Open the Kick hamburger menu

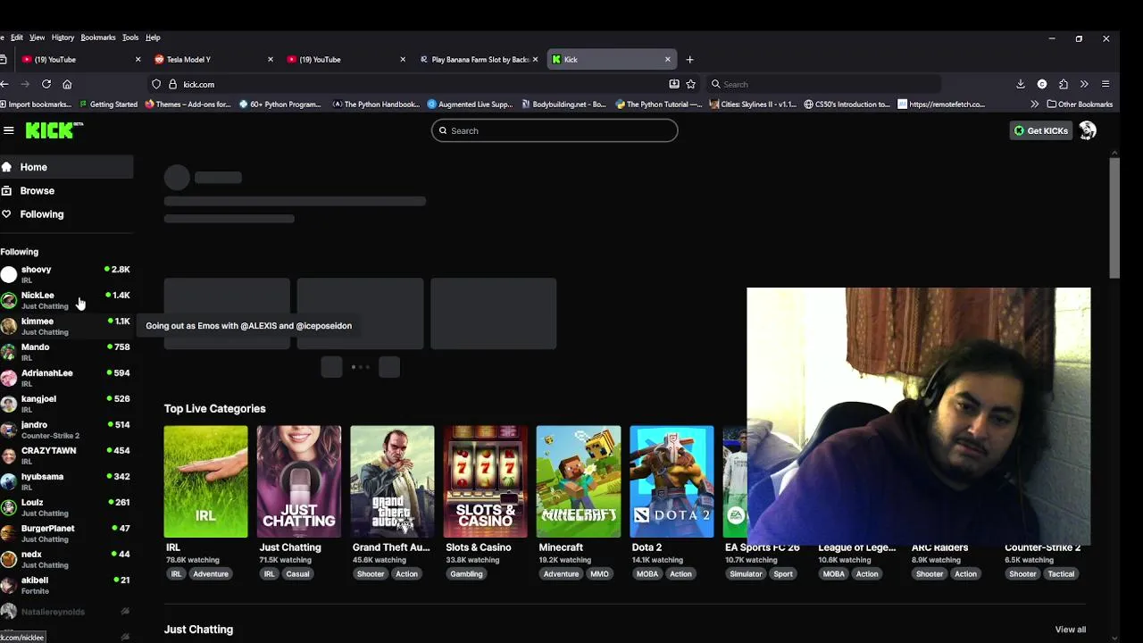[x=8, y=130]
